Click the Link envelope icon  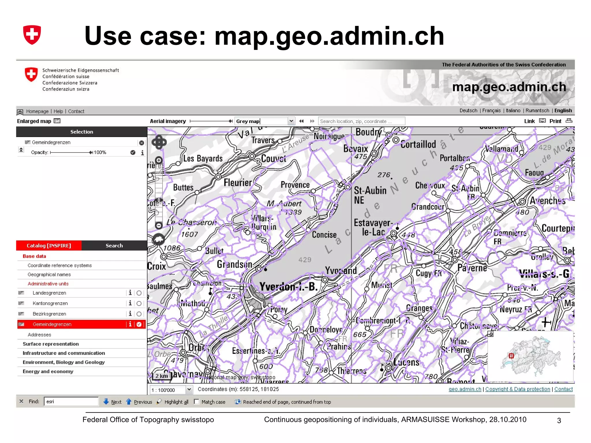tap(542, 121)
